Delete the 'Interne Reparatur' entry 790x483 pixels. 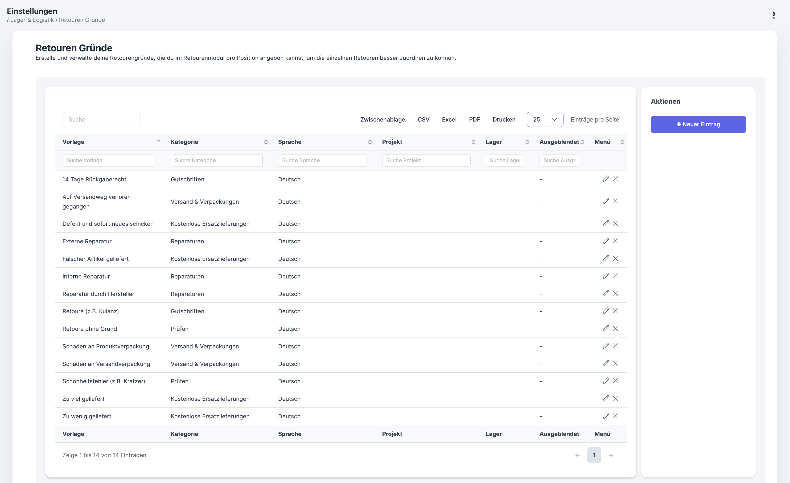pos(615,276)
